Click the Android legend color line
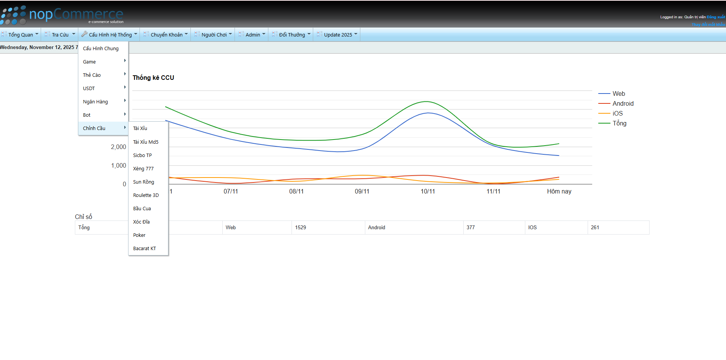 (x=604, y=103)
